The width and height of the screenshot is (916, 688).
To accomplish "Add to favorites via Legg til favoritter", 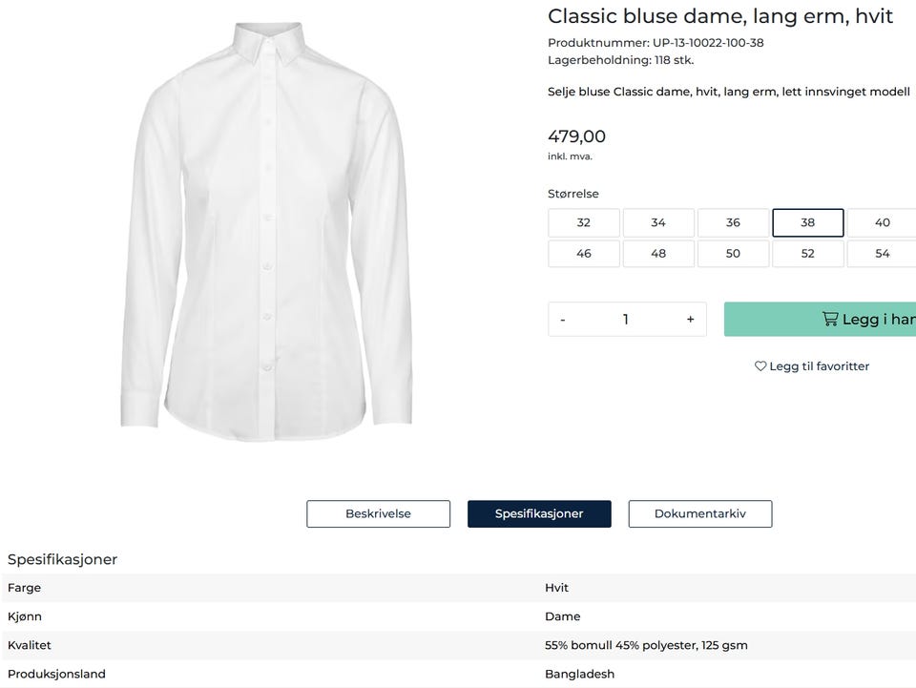I will click(819, 366).
